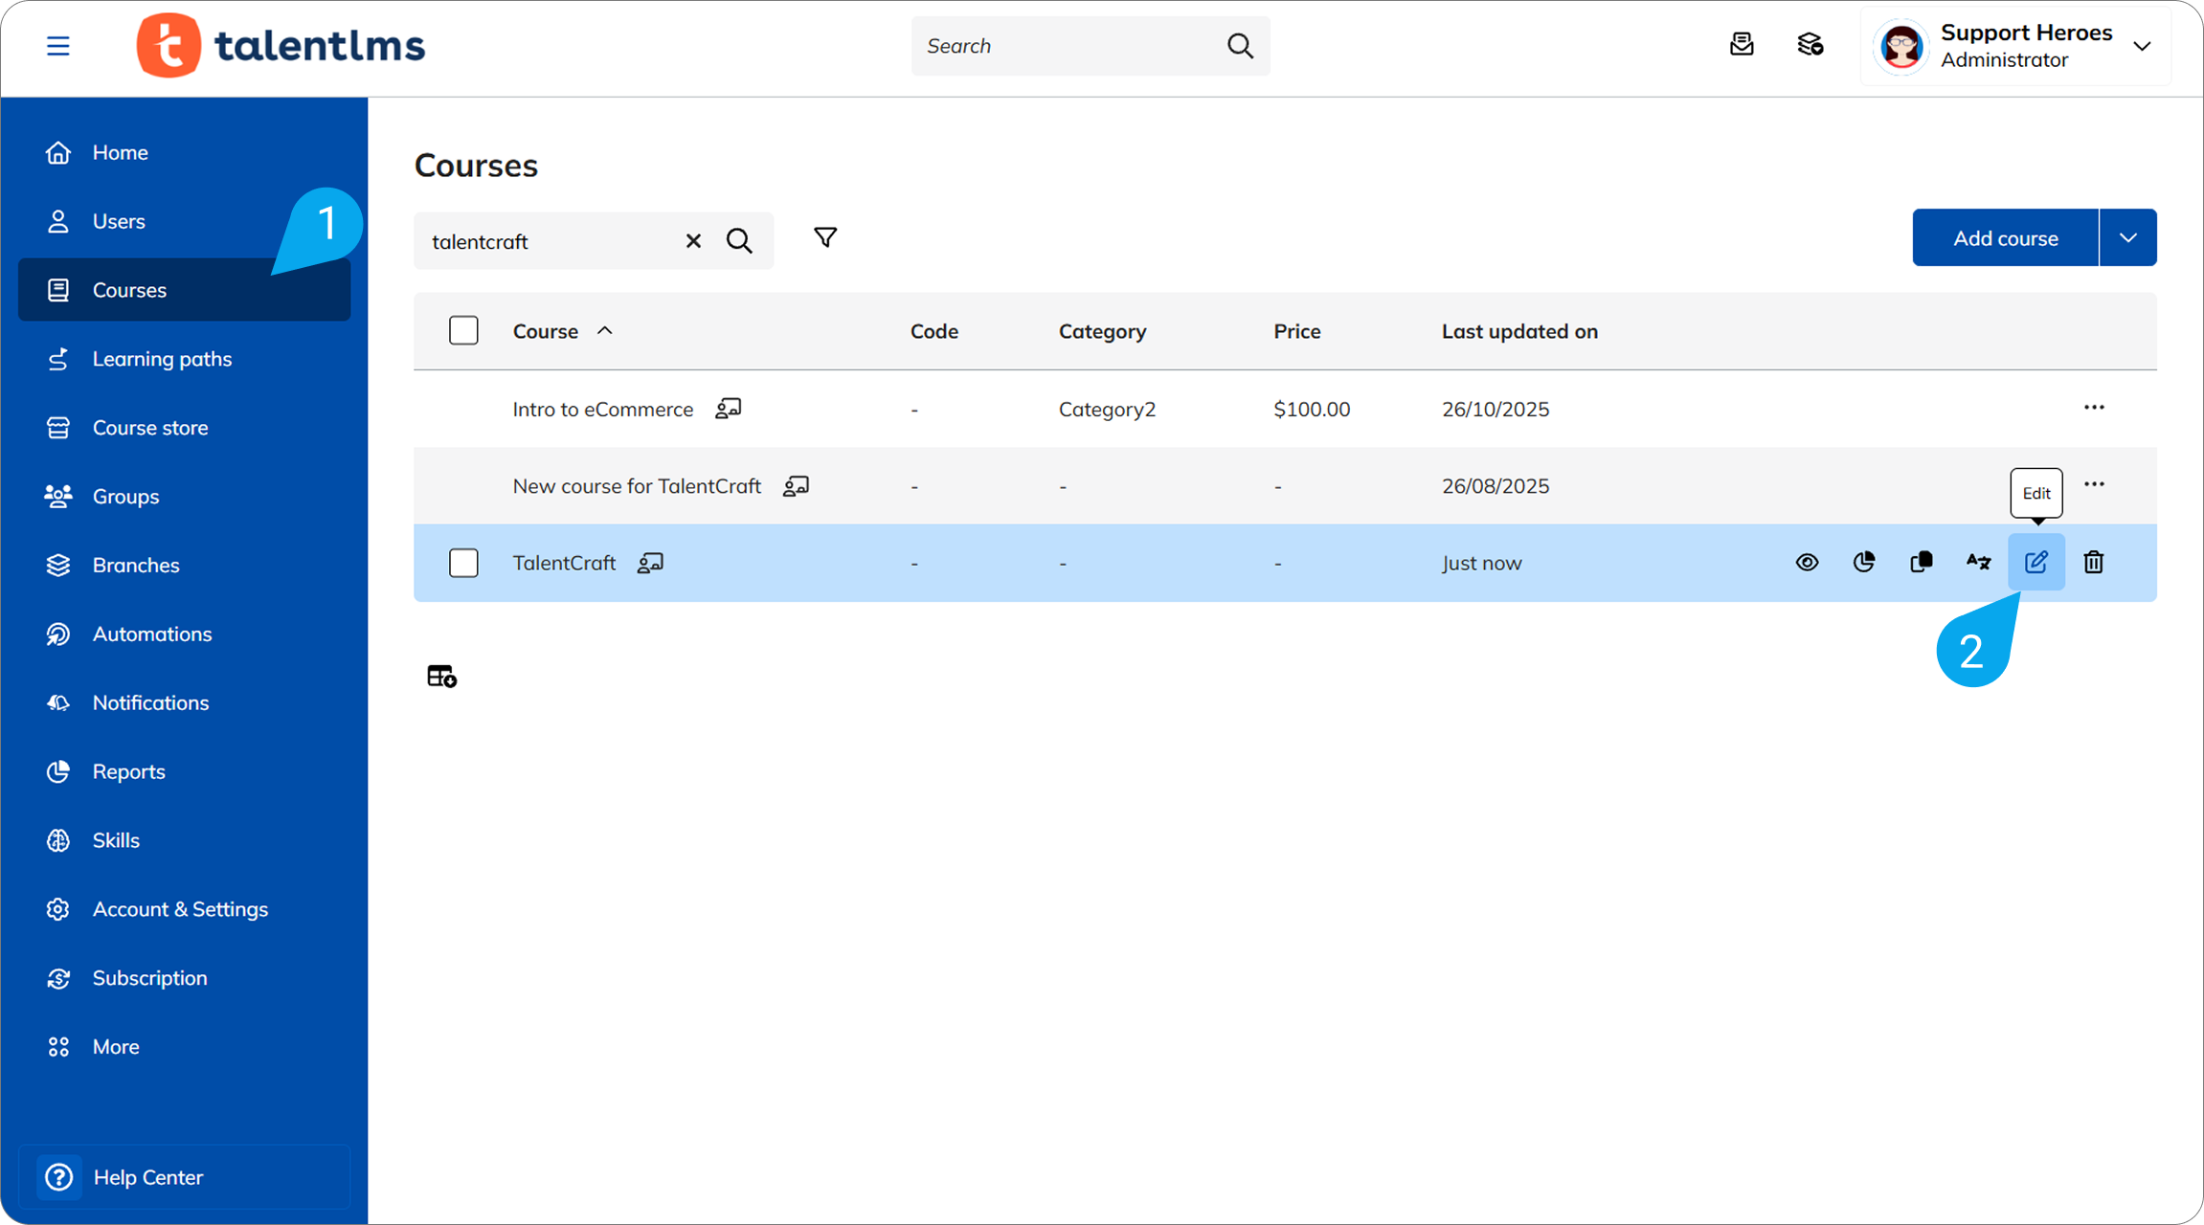
Task: Click the Add course button
Action: (x=2004, y=237)
